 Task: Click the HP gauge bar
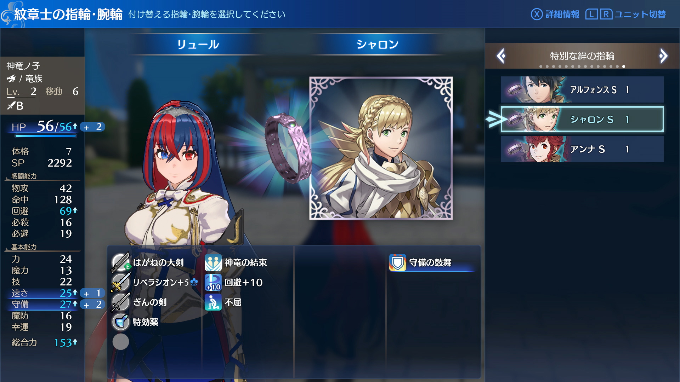tap(46, 135)
